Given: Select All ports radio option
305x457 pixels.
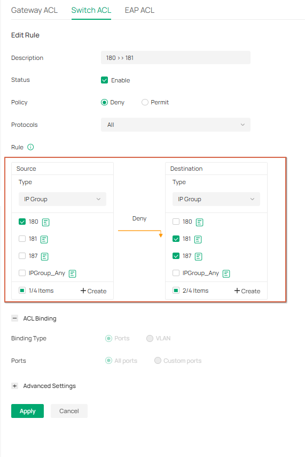Looking at the screenshot, I should tap(108, 361).
